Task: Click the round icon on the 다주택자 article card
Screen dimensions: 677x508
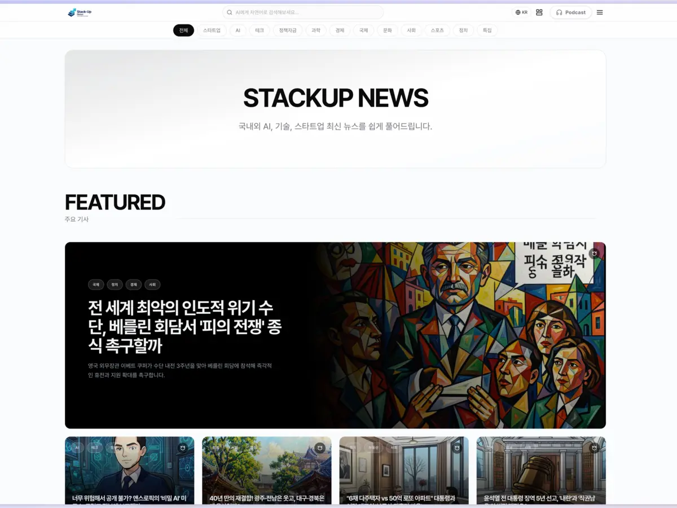Action: coord(457,448)
